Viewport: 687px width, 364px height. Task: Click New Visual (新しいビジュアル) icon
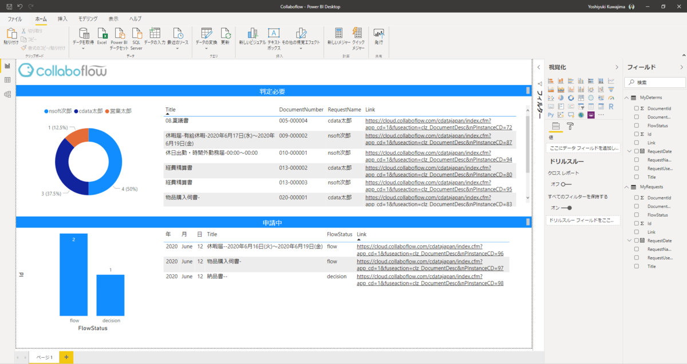(x=252, y=33)
